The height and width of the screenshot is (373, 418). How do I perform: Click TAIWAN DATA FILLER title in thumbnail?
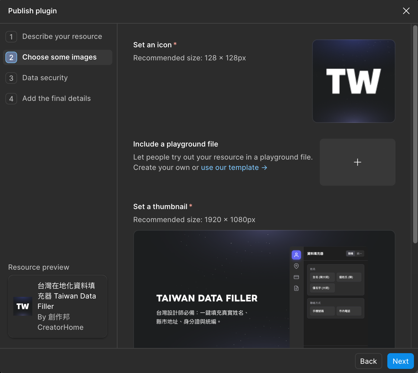coord(207,298)
